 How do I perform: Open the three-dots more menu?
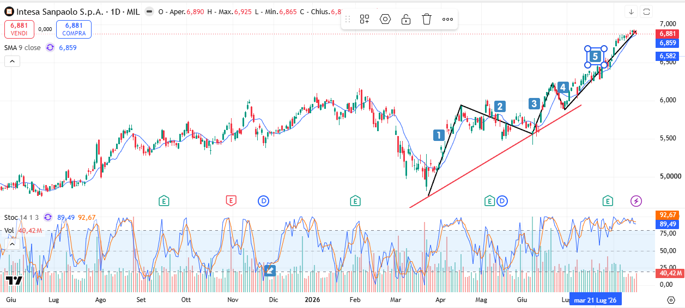click(x=447, y=19)
